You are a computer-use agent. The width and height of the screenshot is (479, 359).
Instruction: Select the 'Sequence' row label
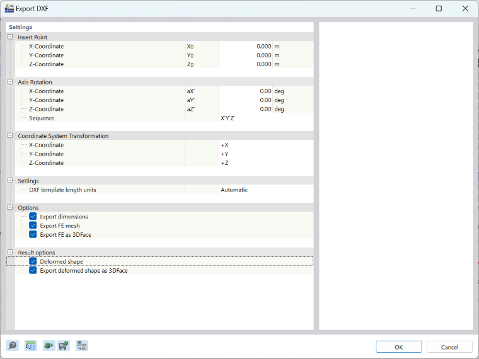(x=42, y=118)
